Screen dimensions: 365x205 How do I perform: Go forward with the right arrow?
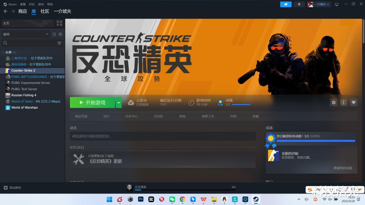tap(13, 11)
